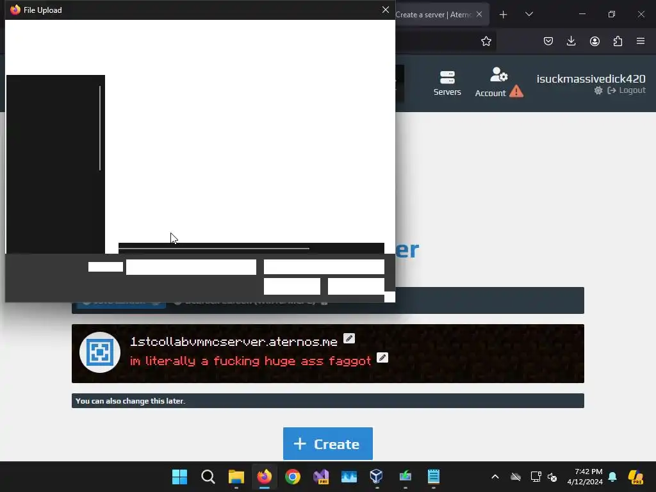656x492 pixels.
Task: Open Firefox downloads panel
Action: [x=571, y=41]
